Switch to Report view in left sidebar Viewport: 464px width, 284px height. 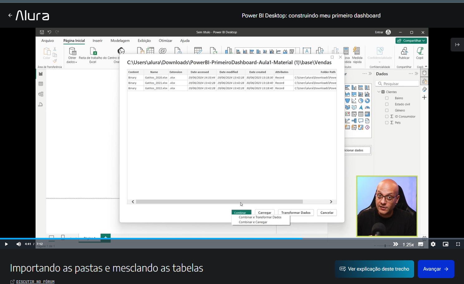coord(41,74)
